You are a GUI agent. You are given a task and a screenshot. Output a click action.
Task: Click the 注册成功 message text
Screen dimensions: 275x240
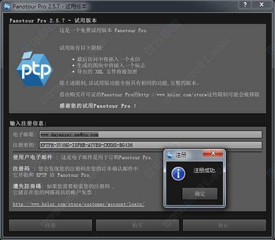pyautogui.click(x=205, y=171)
